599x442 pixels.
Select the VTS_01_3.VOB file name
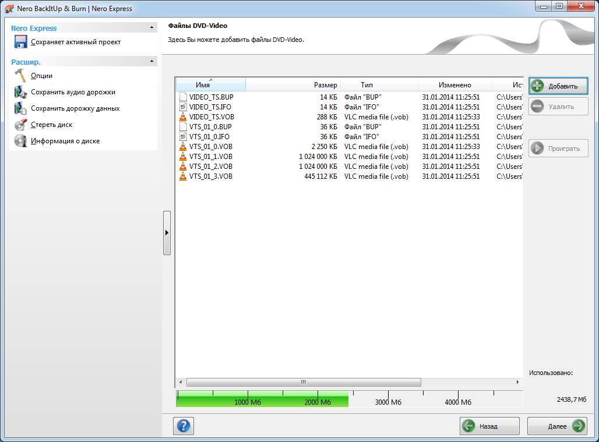pyautogui.click(x=211, y=176)
